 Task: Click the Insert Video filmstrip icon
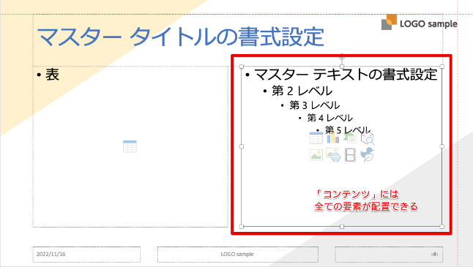pyautogui.click(x=350, y=155)
